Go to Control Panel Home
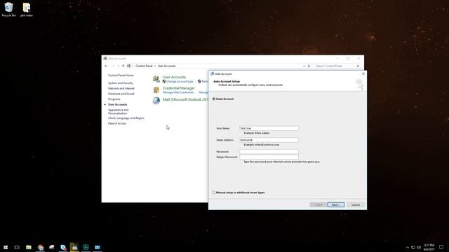Viewport: 449px width, 252px height. (x=121, y=76)
